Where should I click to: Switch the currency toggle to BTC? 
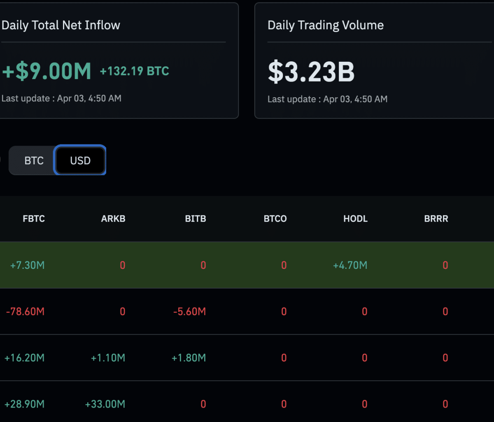(x=34, y=161)
